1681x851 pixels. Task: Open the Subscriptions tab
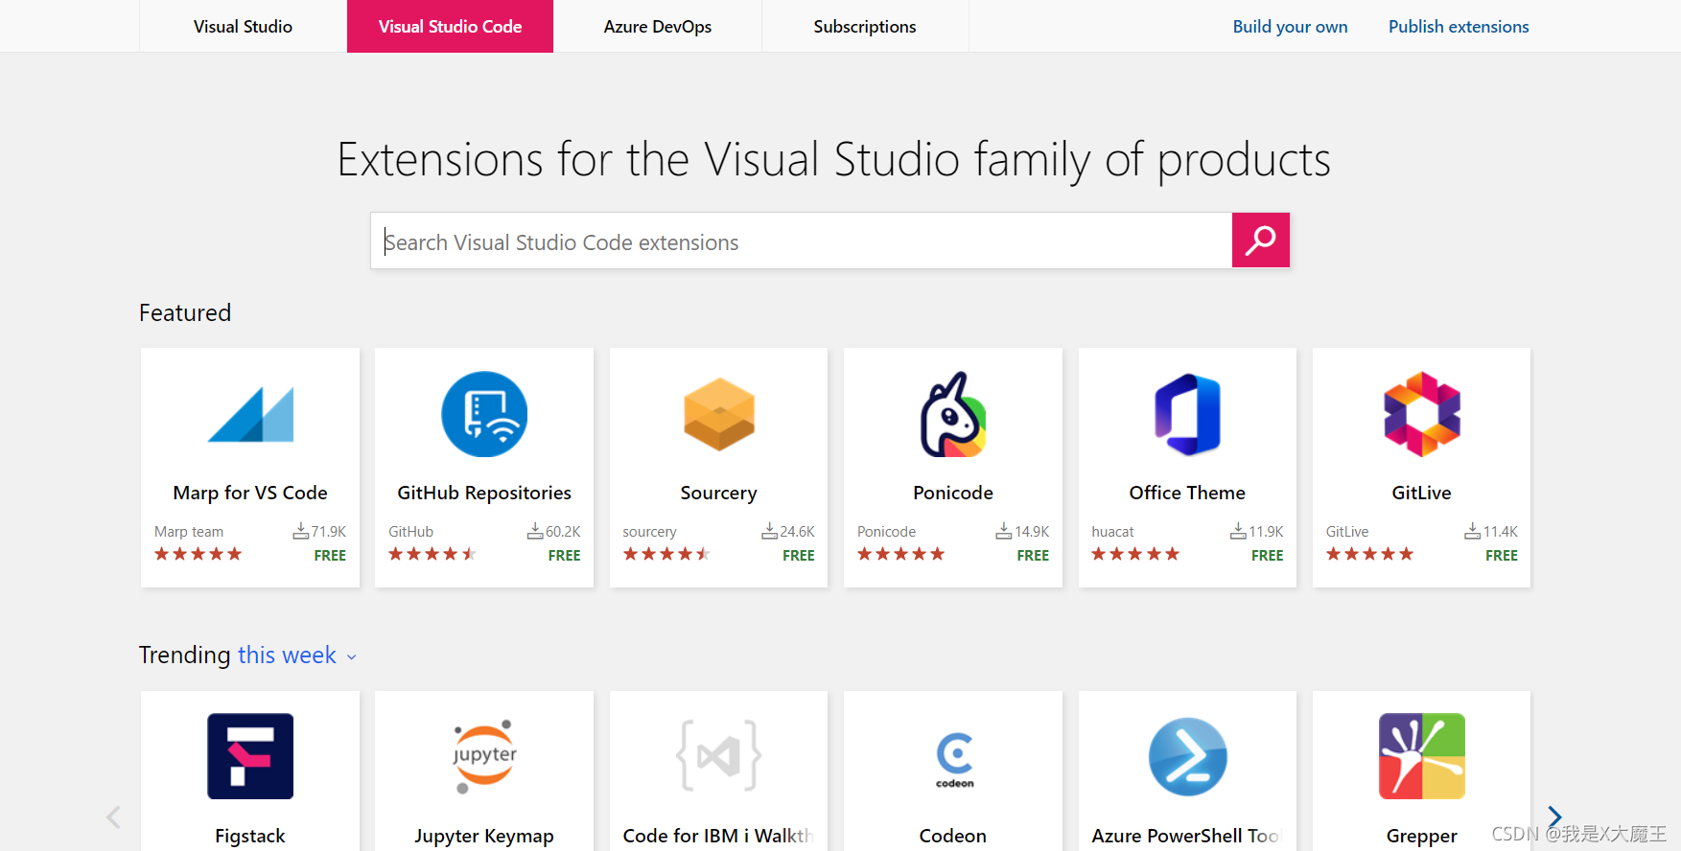865,26
